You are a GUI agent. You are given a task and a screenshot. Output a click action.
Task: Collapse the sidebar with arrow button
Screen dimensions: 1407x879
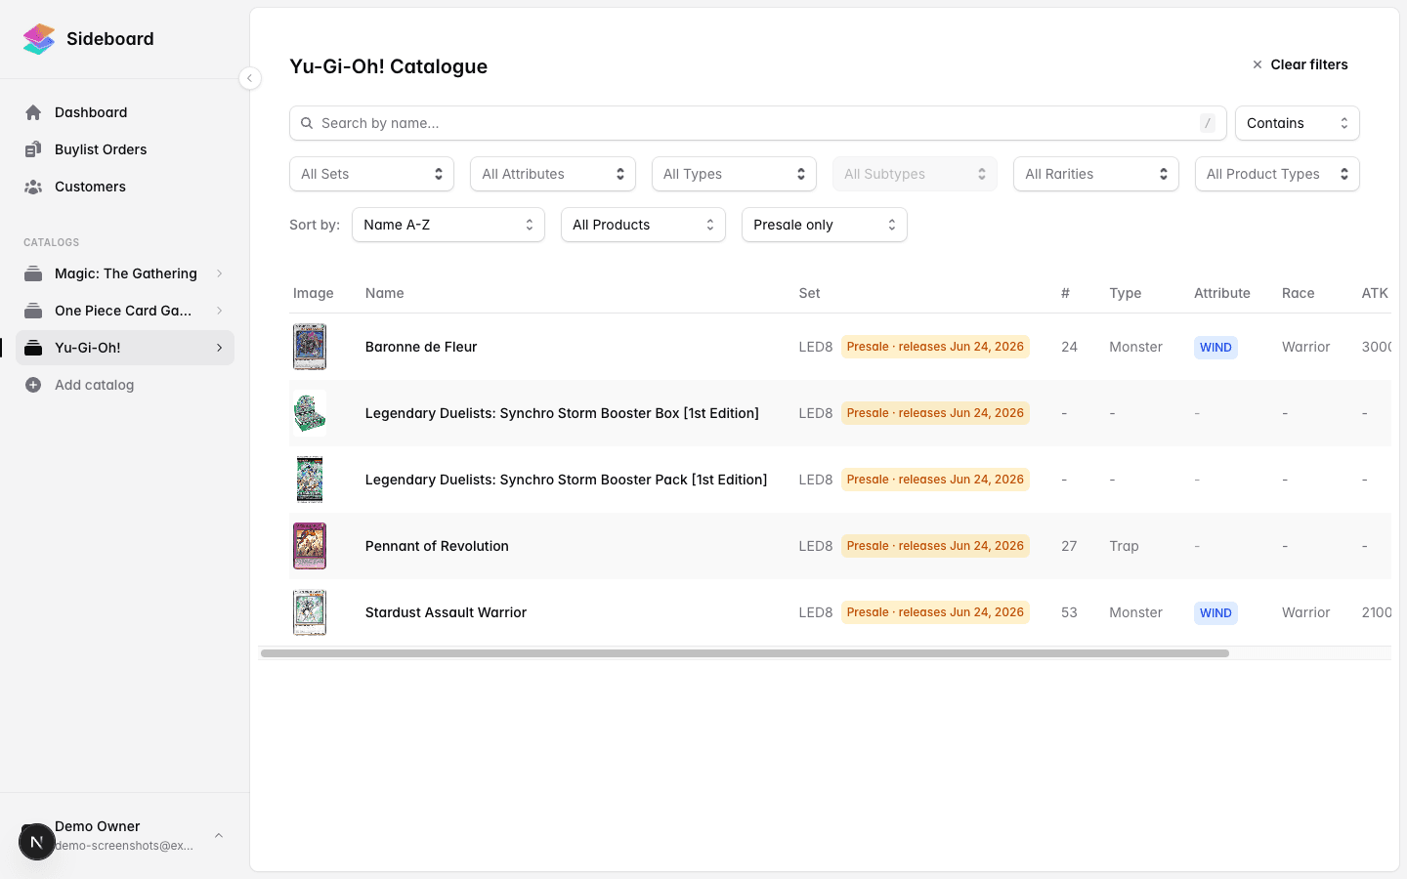click(250, 78)
